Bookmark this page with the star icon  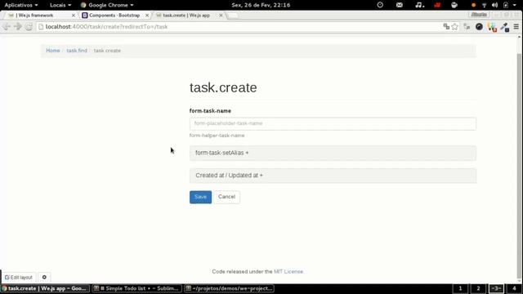454,27
